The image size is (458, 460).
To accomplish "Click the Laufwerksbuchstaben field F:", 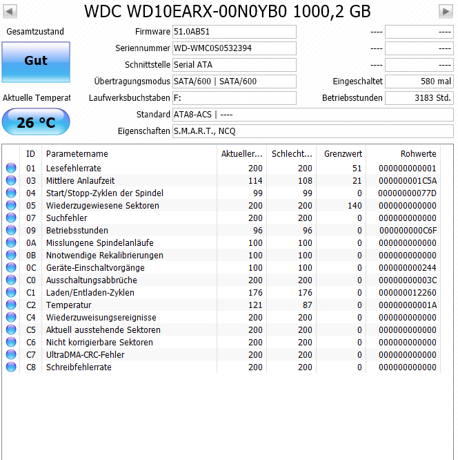I will [234, 97].
